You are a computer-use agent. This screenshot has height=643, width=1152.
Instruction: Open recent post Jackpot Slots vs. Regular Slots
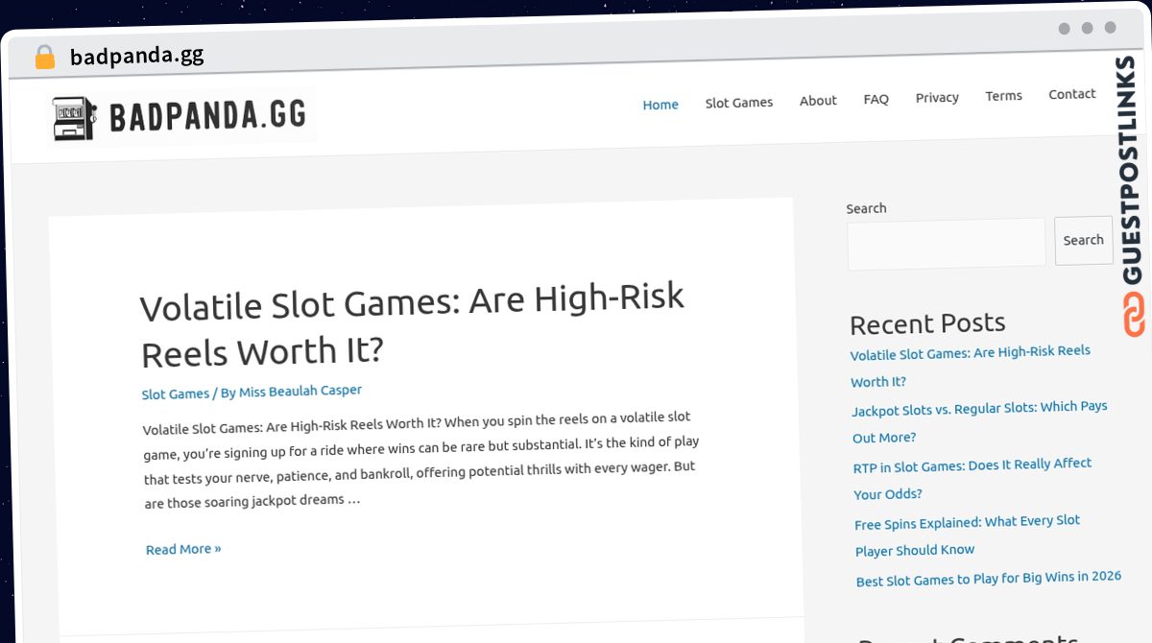click(979, 422)
